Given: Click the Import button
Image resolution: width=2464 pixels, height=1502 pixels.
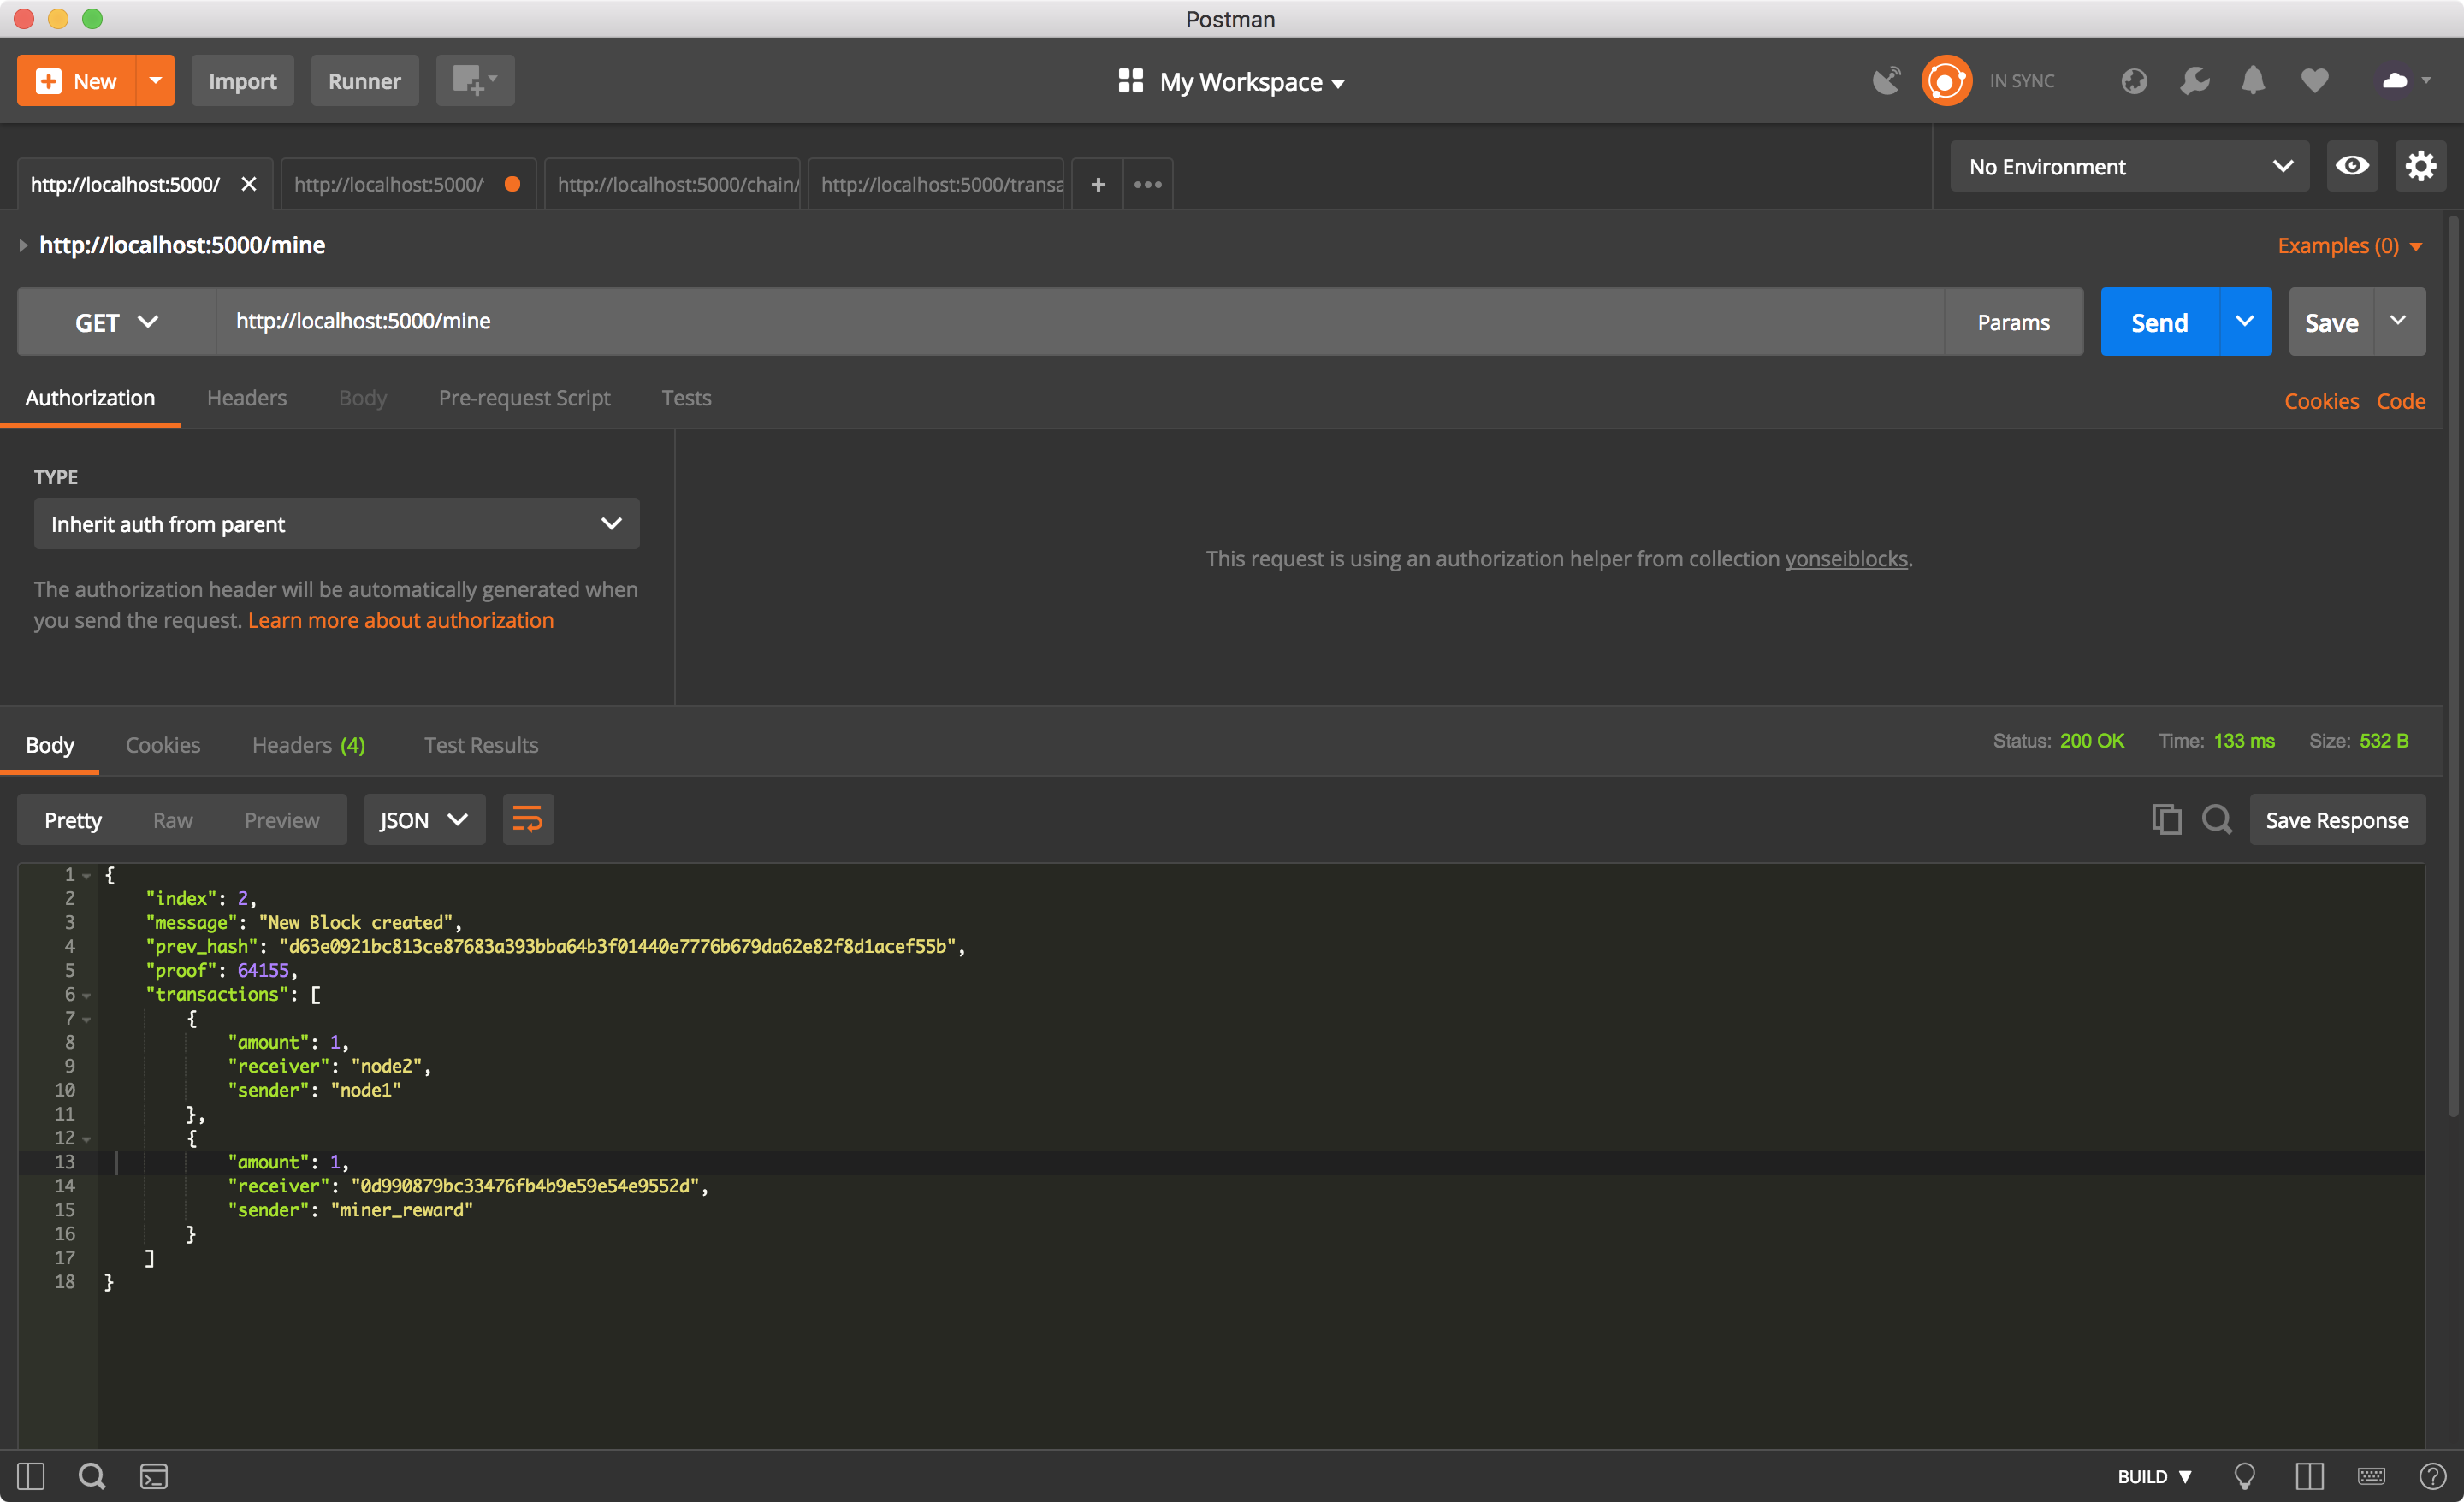Looking at the screenshot, I should (x=242, y=81).
